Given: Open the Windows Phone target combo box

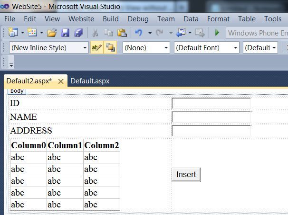Looking at the screenshot, I should point(257,33).
